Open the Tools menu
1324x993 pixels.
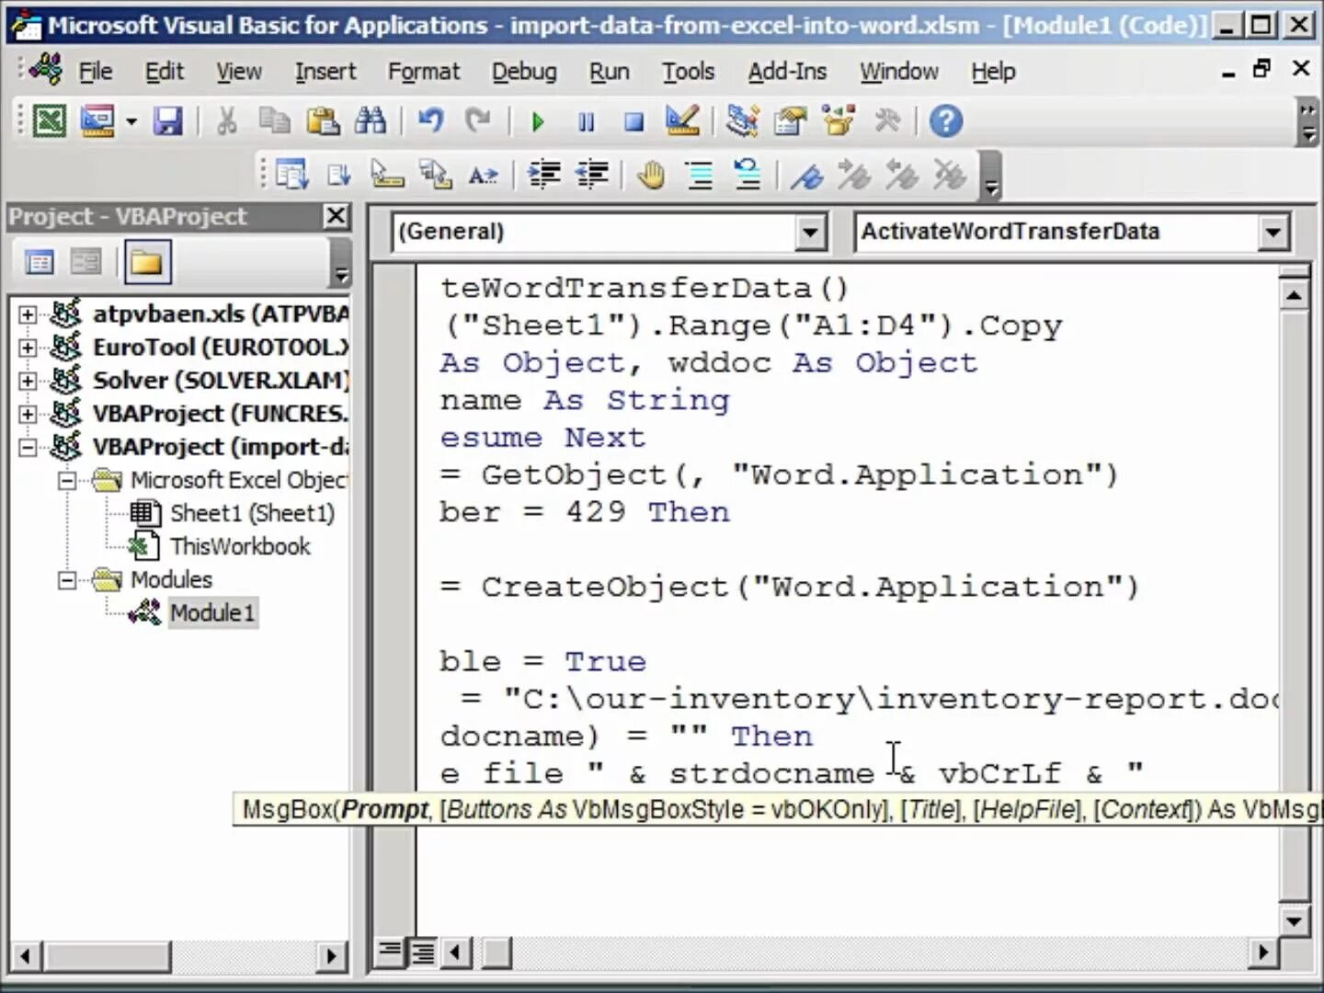pyautogui.click(x=688, y=71)
